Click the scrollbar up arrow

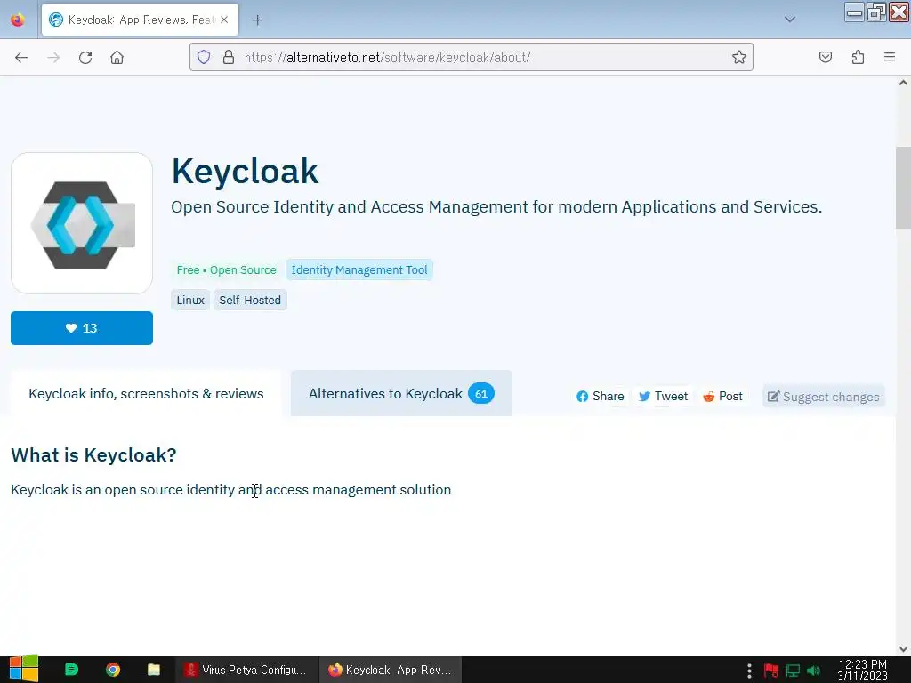point(903,83)
